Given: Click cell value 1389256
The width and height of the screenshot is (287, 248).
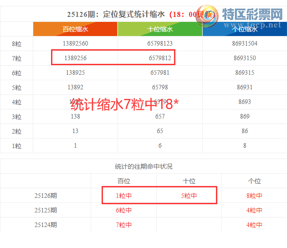Looking at the screenshot, I should (76, 58).
